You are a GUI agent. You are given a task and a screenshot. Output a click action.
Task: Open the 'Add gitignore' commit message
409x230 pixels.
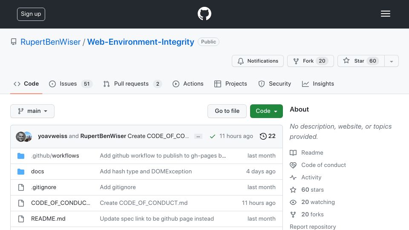(118, 187)
